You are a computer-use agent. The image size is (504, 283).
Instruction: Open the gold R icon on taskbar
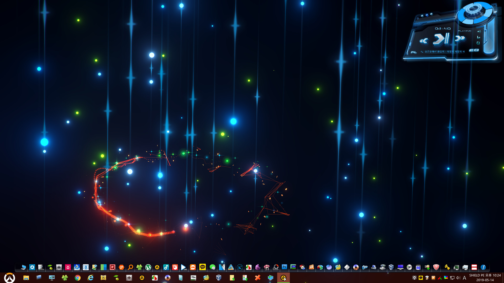point(103,278)
